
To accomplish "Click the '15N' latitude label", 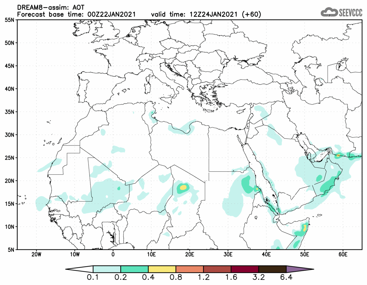I will click(9, 203).
